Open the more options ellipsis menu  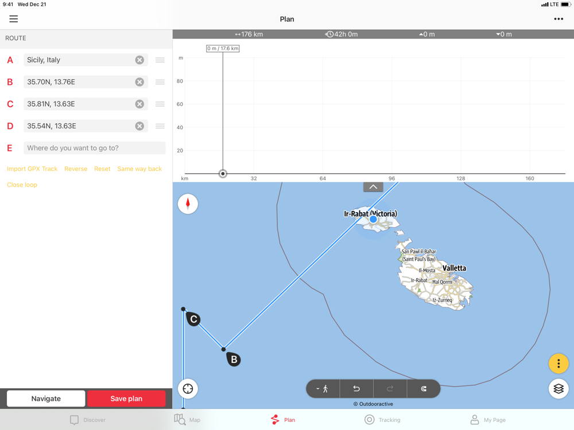point(559,19)
